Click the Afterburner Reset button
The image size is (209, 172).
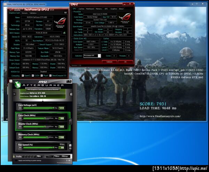[57, 157]
